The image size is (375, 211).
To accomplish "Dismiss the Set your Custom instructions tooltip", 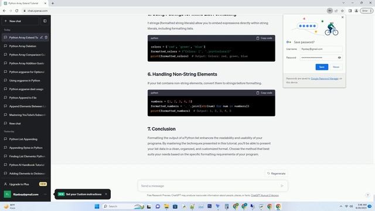I will [106, 194].
